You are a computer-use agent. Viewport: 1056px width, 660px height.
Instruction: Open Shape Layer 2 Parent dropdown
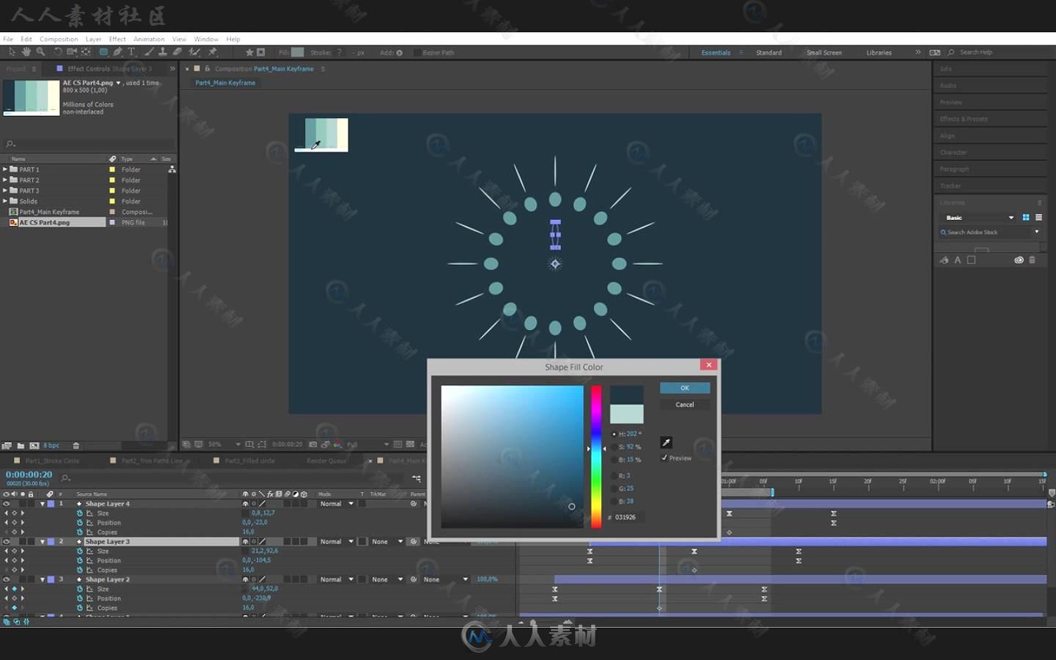(x=445, y=579)
